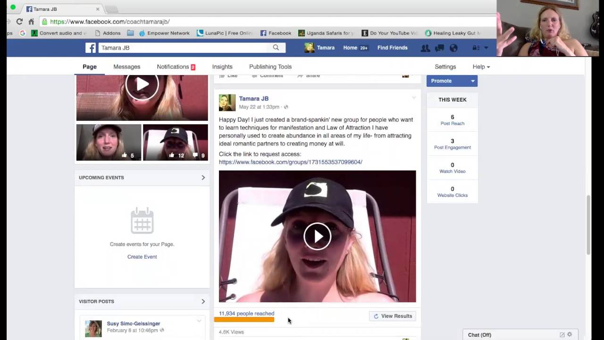Open the bookmarks folder icon
Screen dimensions: 604x340
tap(130, 33)
